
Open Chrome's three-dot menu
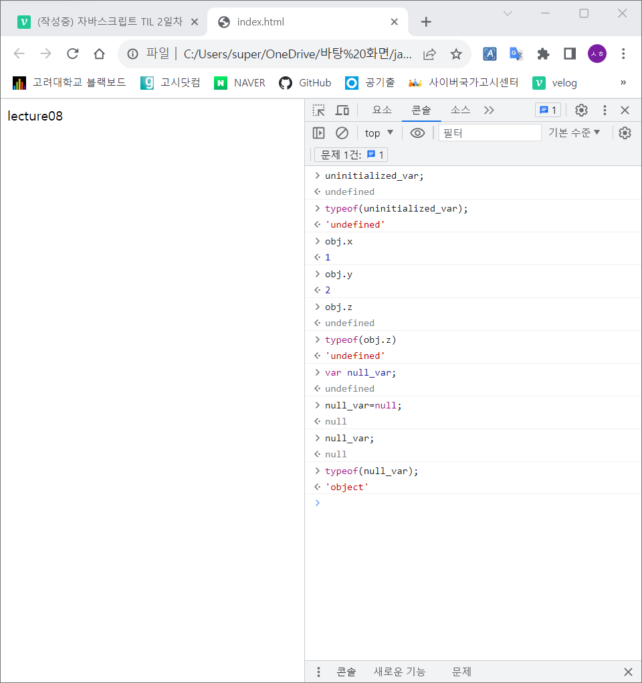[x=623, y=54]
